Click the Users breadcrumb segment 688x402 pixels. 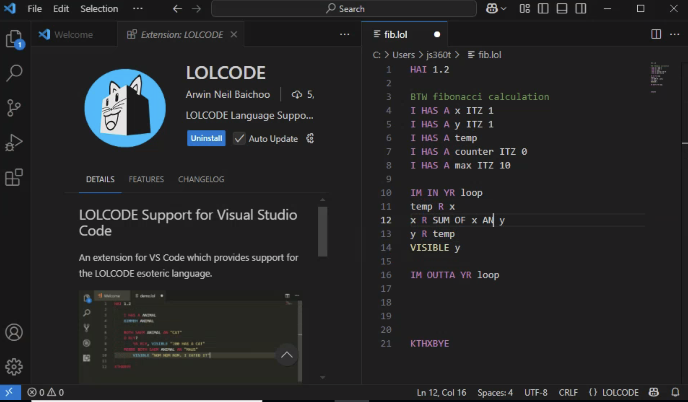click(x=403, y=55)
